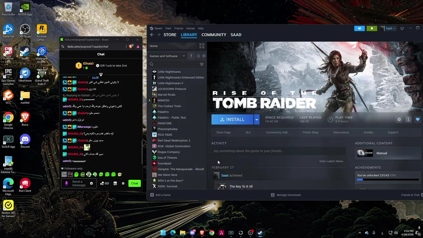Click the Send a message chat field
This screenshot has width=423, height=238.
click(x=79, y=183)
